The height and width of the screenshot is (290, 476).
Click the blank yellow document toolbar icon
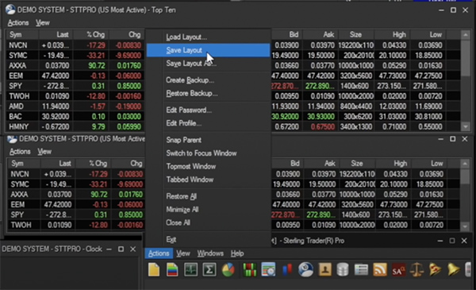tap(154, 269)
